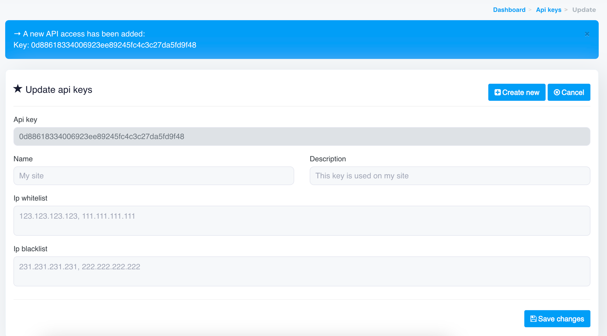Screen dimensions: 607x336
Task: Focus the Name input field
Action: (154, 176)
